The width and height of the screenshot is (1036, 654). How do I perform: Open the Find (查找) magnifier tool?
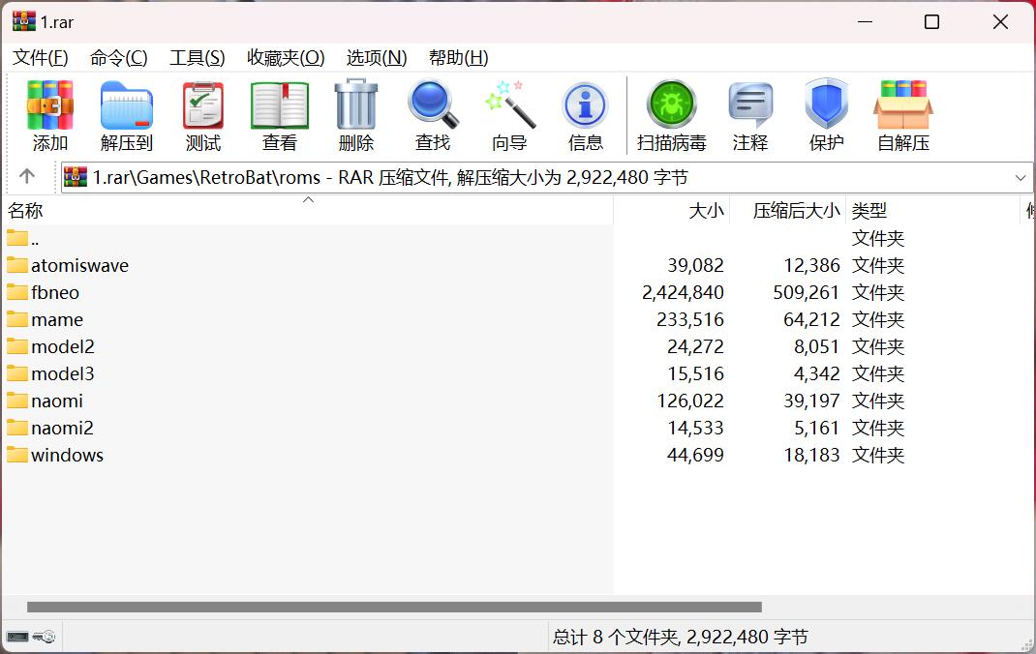433,116
